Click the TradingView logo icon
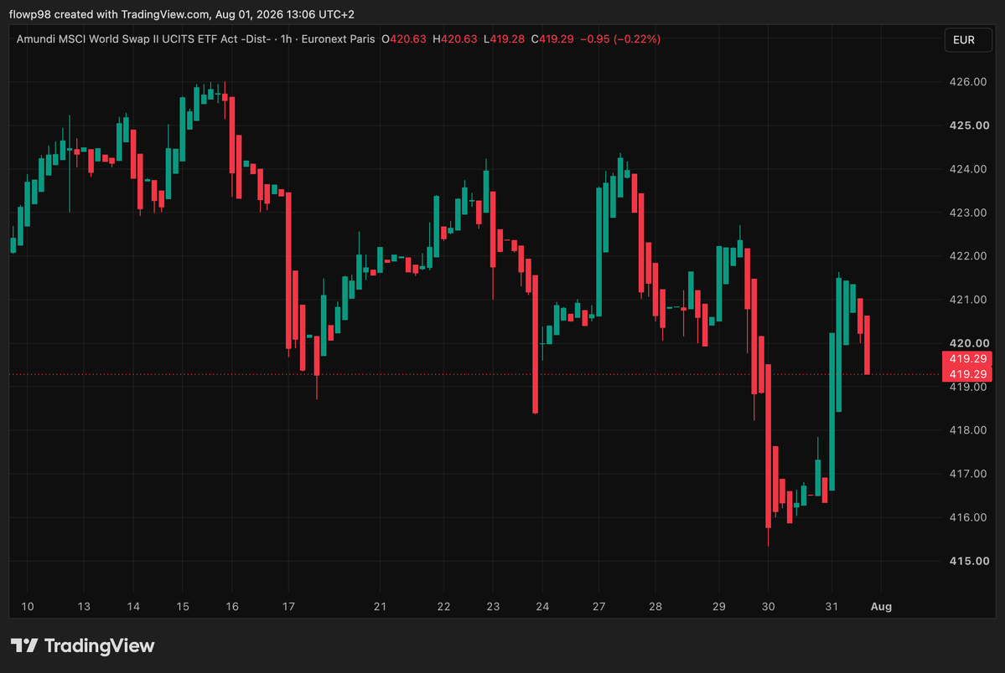The width and height of the screenshot is (1005, 673). point(24,645)
